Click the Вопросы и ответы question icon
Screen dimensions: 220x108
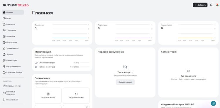4,86
